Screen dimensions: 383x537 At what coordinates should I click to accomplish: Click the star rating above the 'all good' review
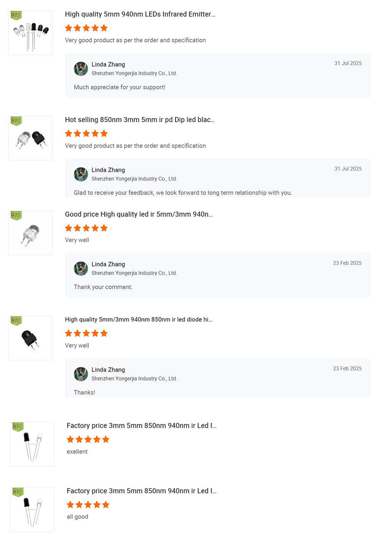88,504
